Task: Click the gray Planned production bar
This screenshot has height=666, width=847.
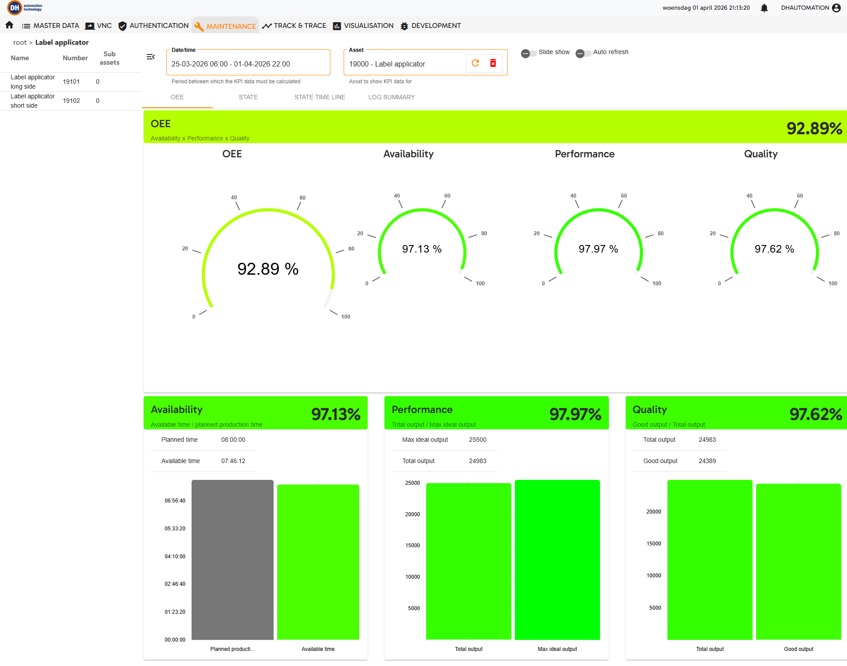Action: pos(232,560)
